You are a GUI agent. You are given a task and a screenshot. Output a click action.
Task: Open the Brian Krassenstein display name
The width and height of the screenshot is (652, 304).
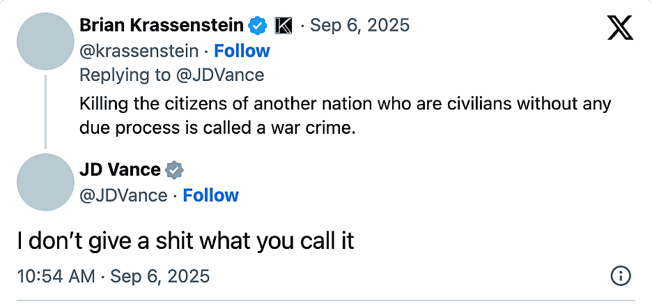tap(162, 26)
